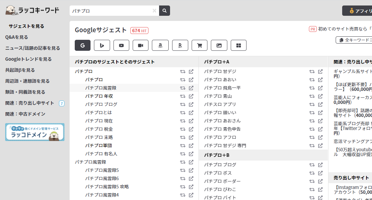Select the パチプロ風雲録4 suggestion
372x200 pixels.
[x=102, y=195]
